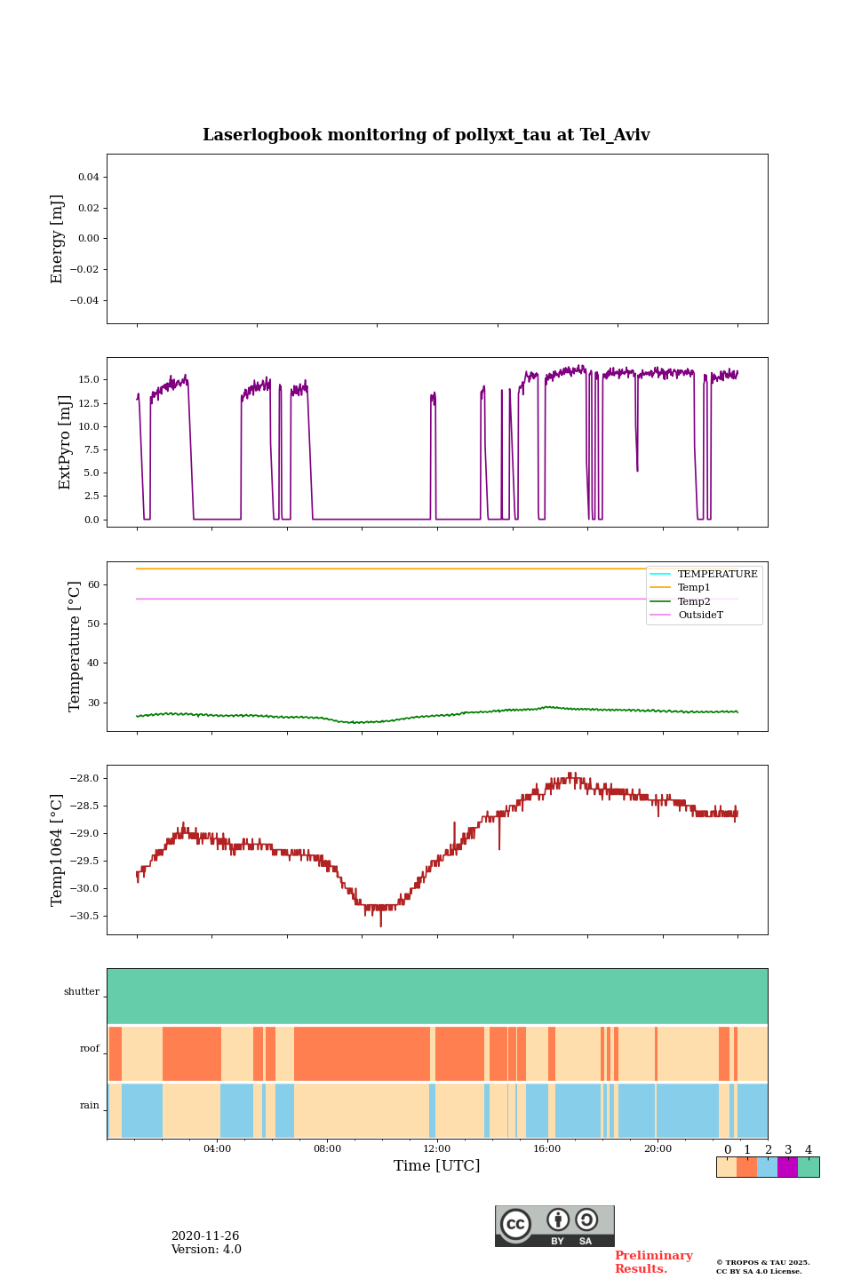Click the green shutter status band

pyautogui.click(x=437, y=997)
